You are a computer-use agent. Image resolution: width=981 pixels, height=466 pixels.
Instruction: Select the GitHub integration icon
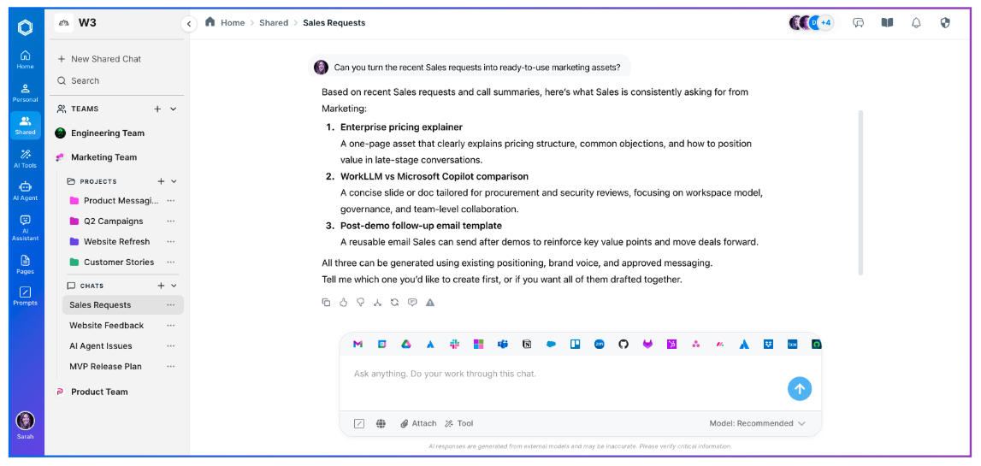pyautogui.click(x=623, y=344)
